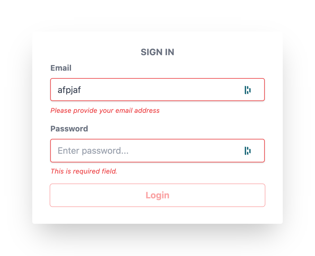Click the placeholder text 'Enter password...'
This screenshot has width=315, height=256.
[x=93, y=151]
